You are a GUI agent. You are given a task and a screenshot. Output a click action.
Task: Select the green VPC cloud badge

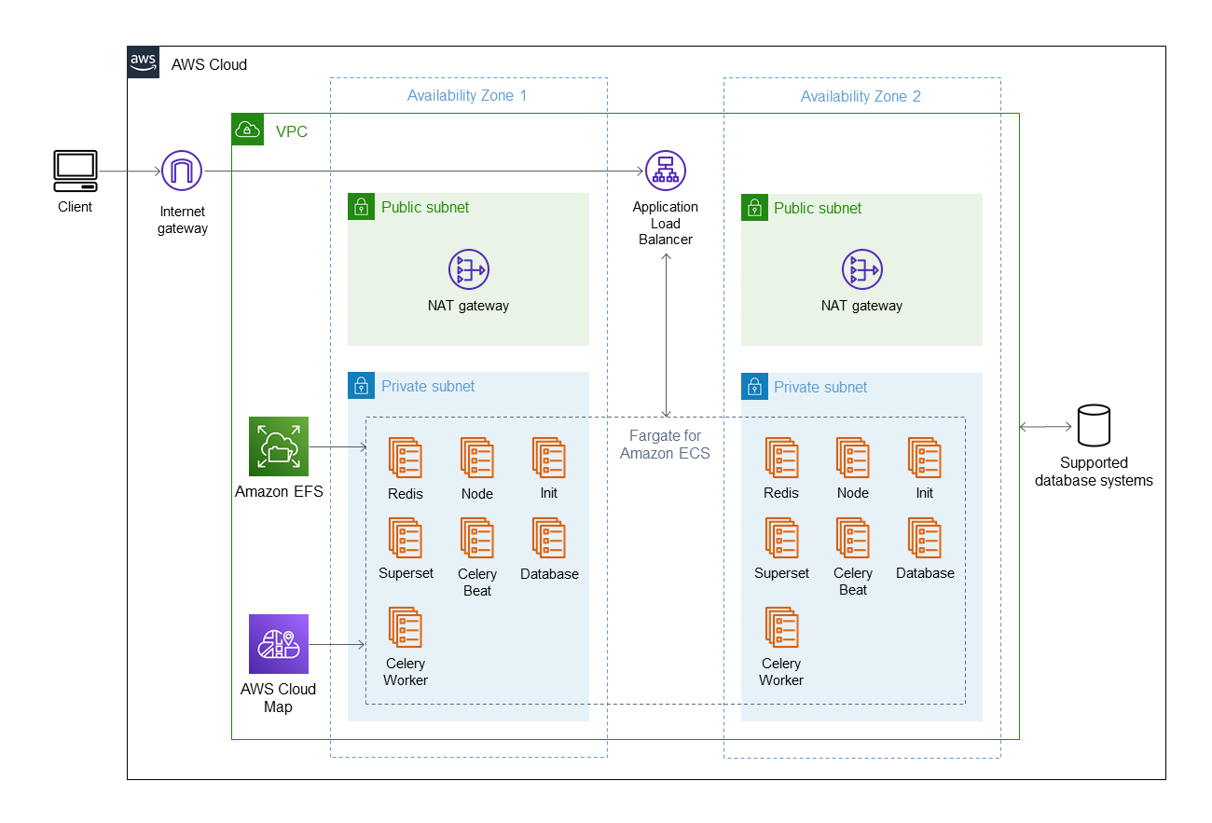coord(247,129)
